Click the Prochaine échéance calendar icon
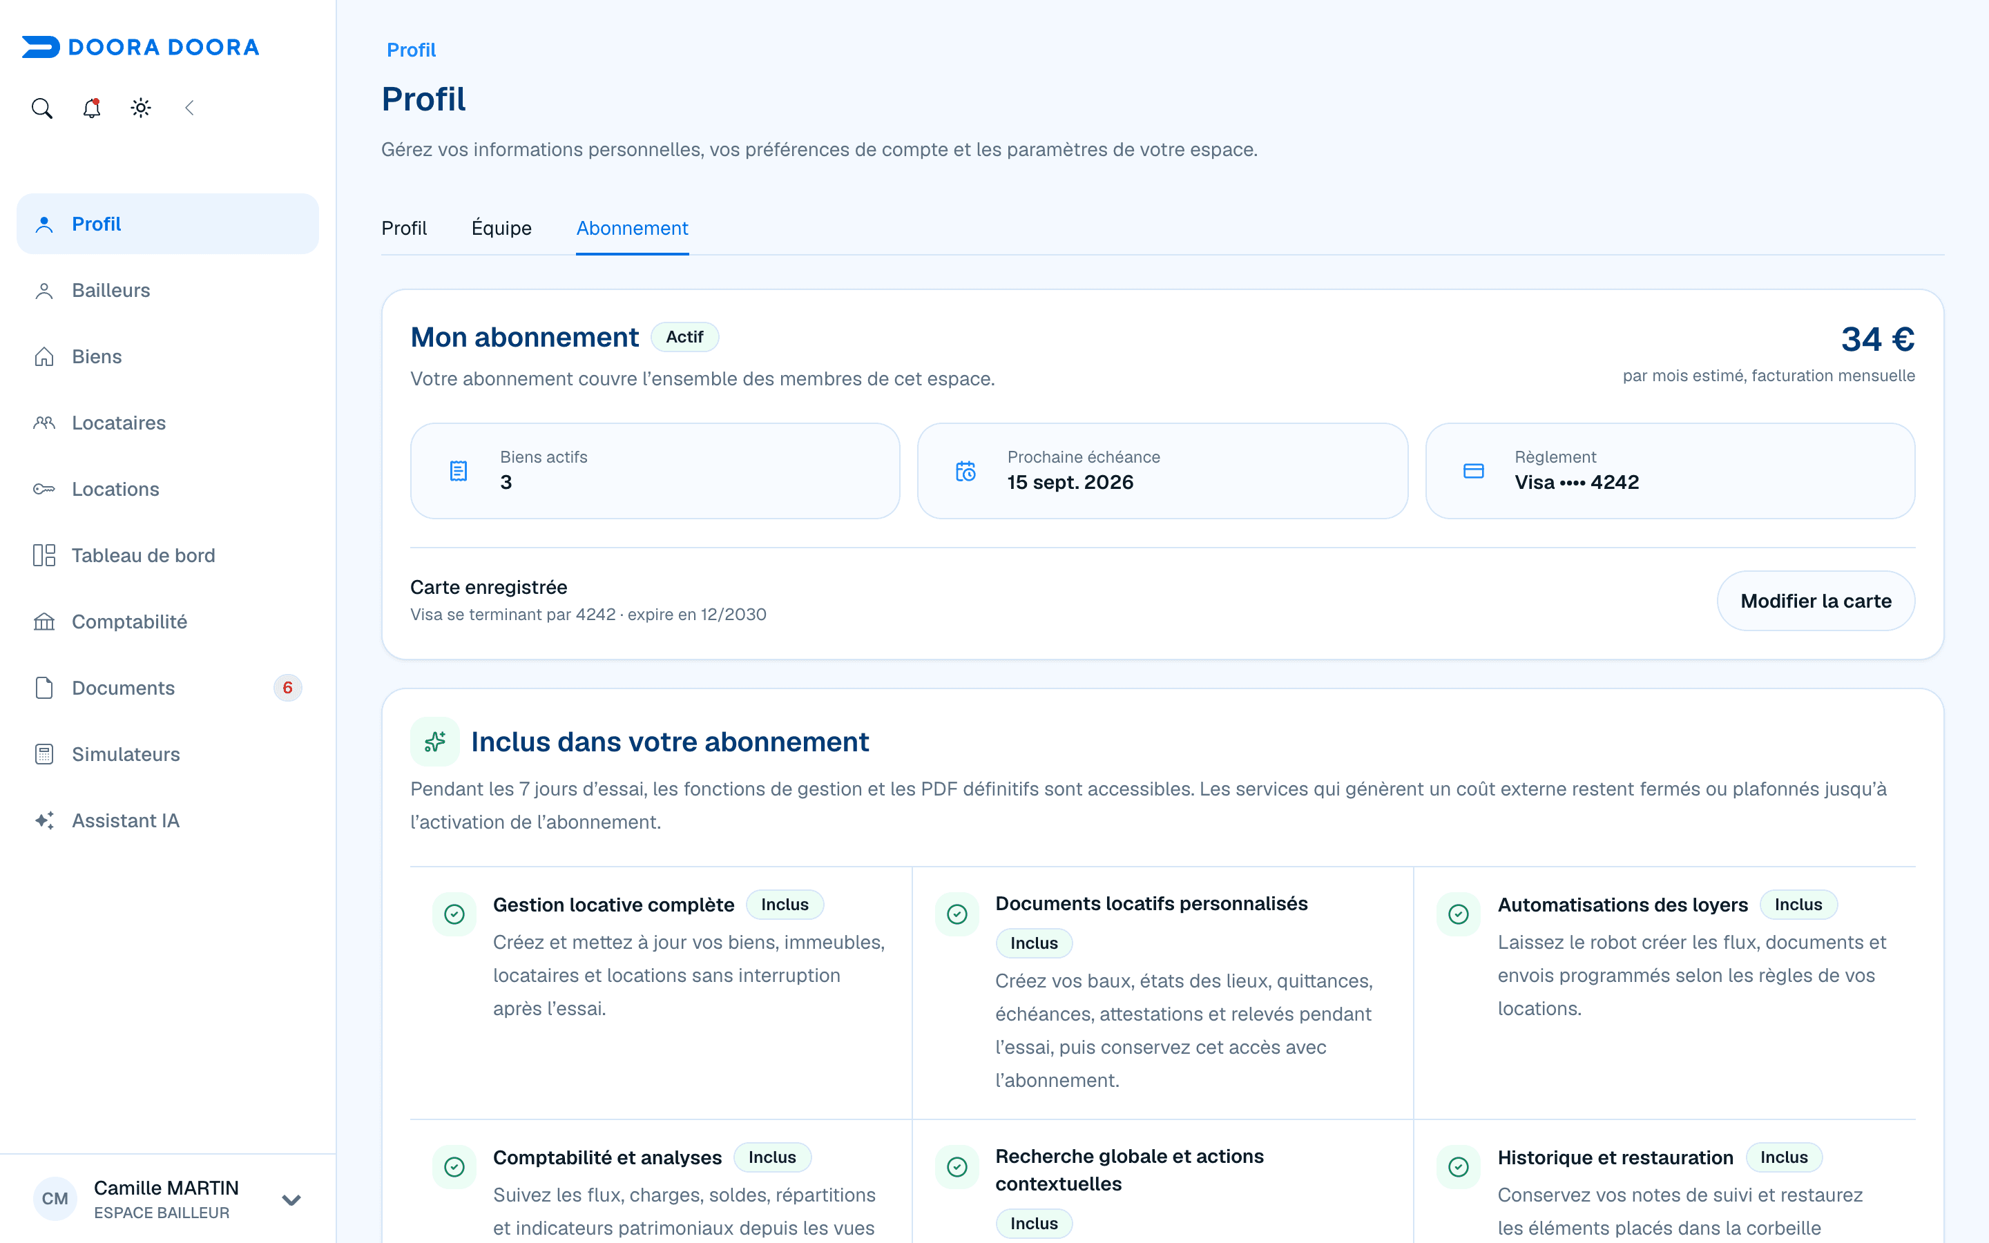Image resolution: width=1989 pixels, height=1243 pixels. coord(965,471)
